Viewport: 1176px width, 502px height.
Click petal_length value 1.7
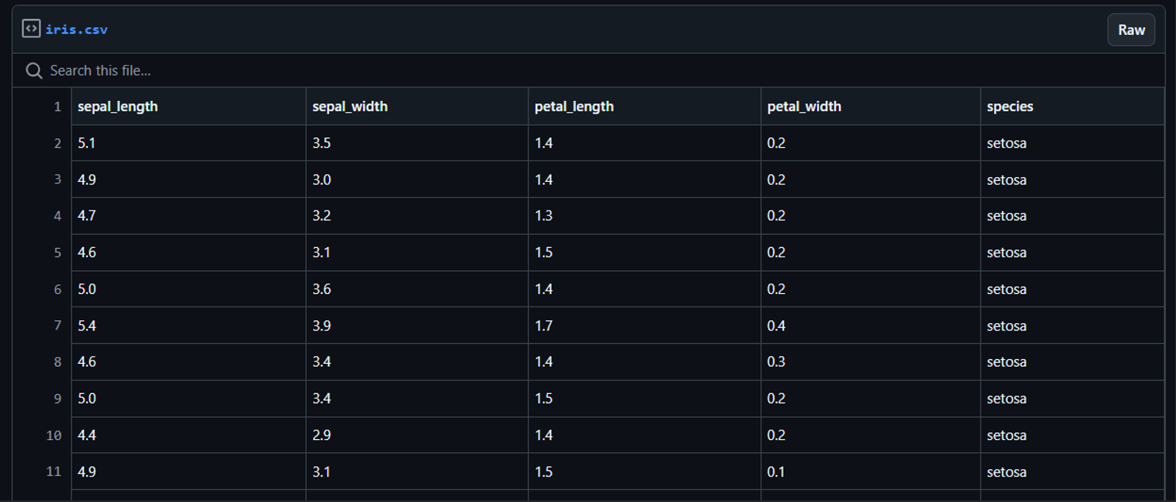pos(544,326)
